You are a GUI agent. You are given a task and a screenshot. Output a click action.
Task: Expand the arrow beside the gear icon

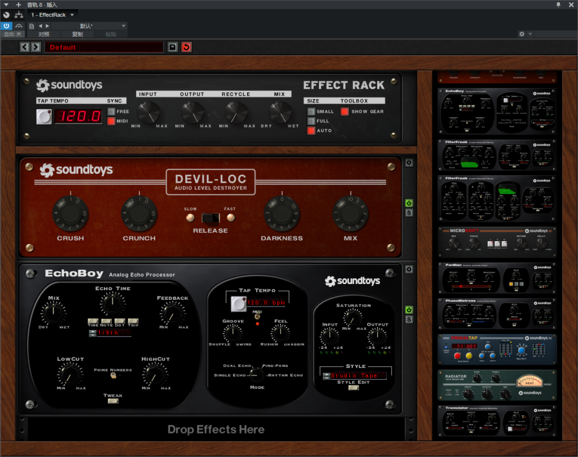coord(530,34)
